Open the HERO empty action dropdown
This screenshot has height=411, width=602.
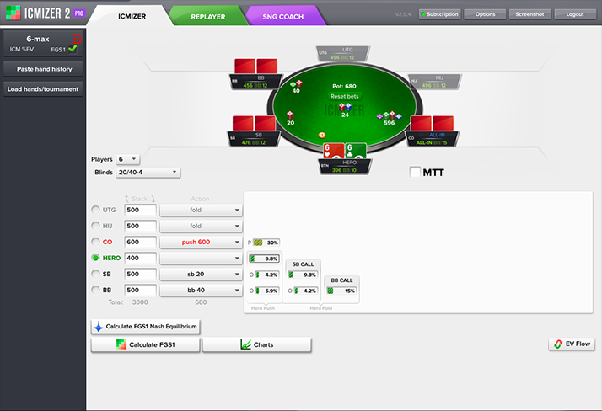[201, 259]
